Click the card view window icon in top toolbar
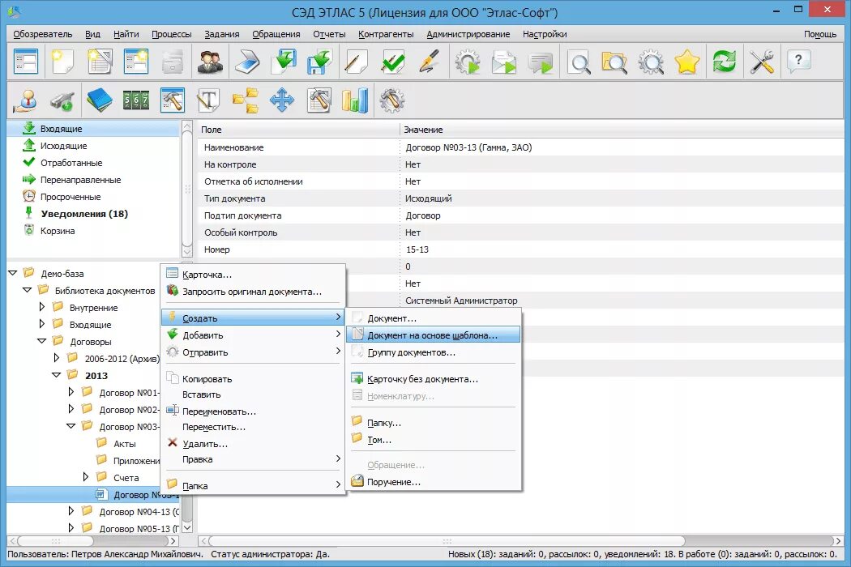The height and width of the screenshot is (567, 851). point(25,62)
